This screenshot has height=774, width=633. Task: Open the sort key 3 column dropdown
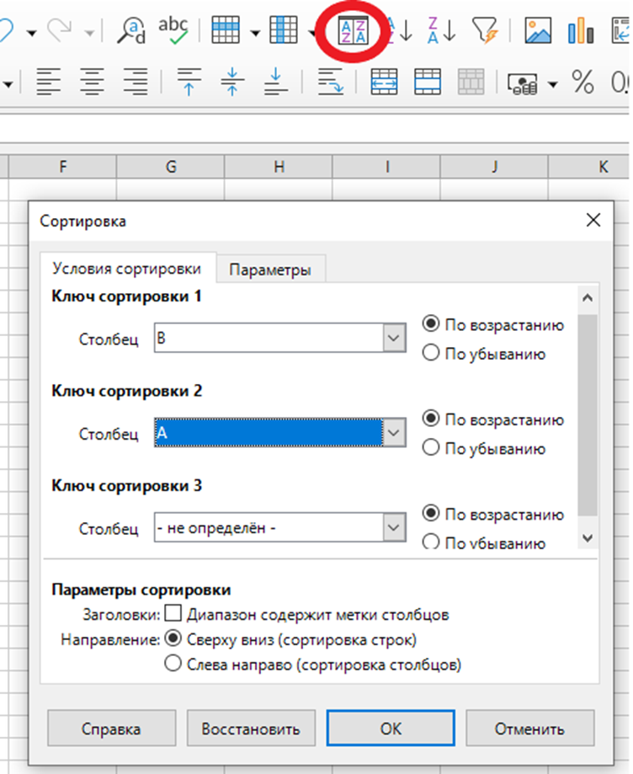click(394, 528)
